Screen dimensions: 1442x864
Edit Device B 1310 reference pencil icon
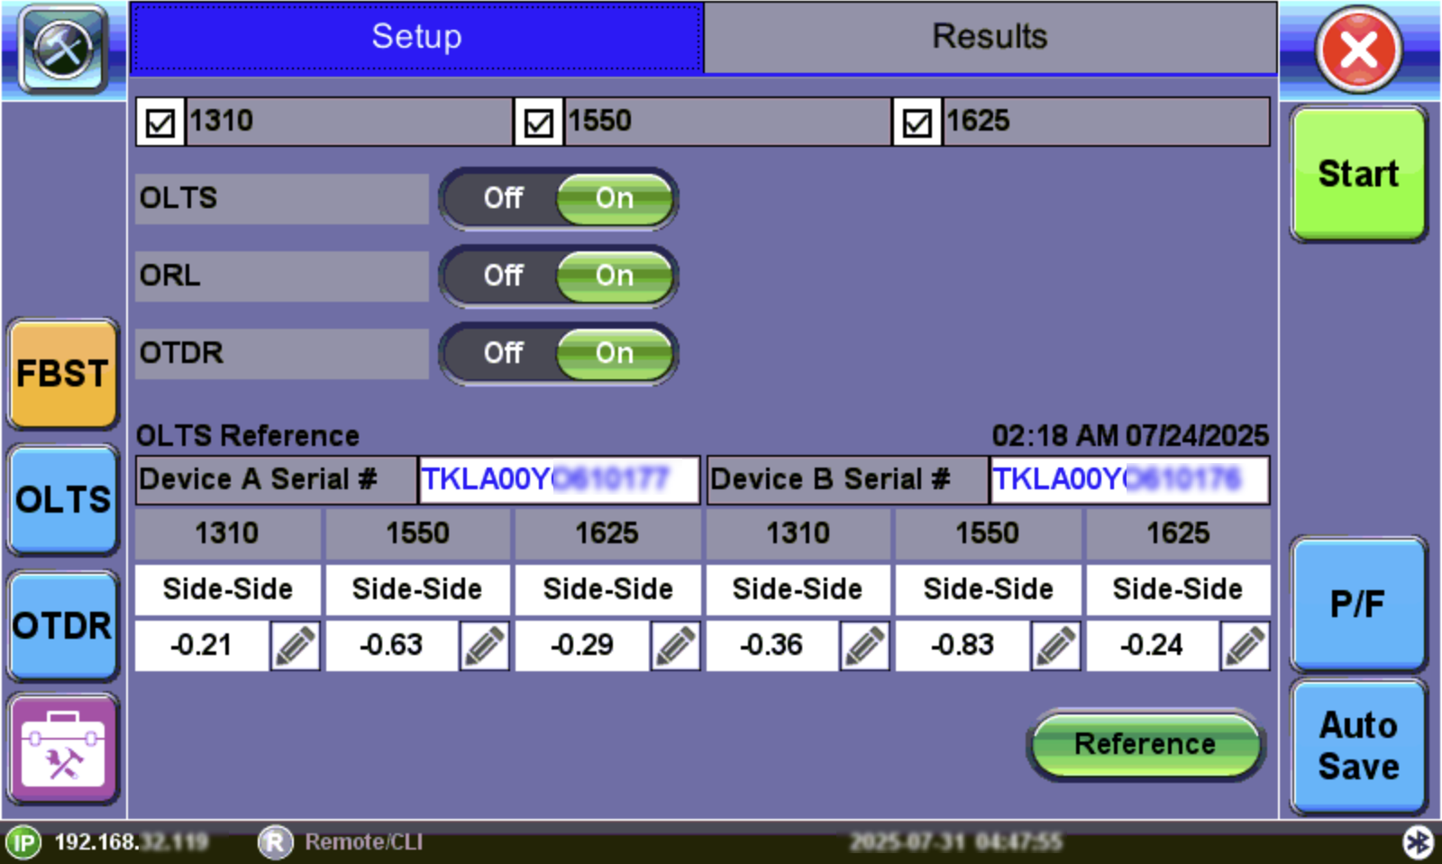coord(865,646)
